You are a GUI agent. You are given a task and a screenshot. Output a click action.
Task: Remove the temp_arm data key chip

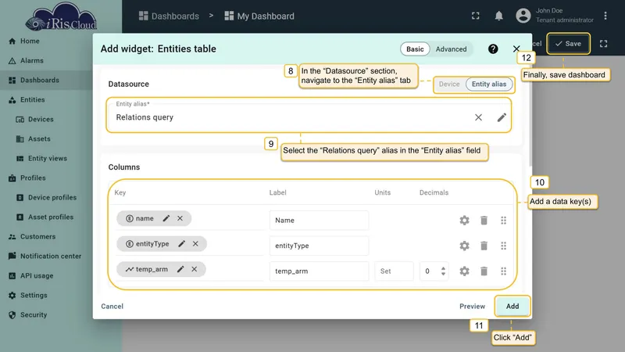point(194,269)
